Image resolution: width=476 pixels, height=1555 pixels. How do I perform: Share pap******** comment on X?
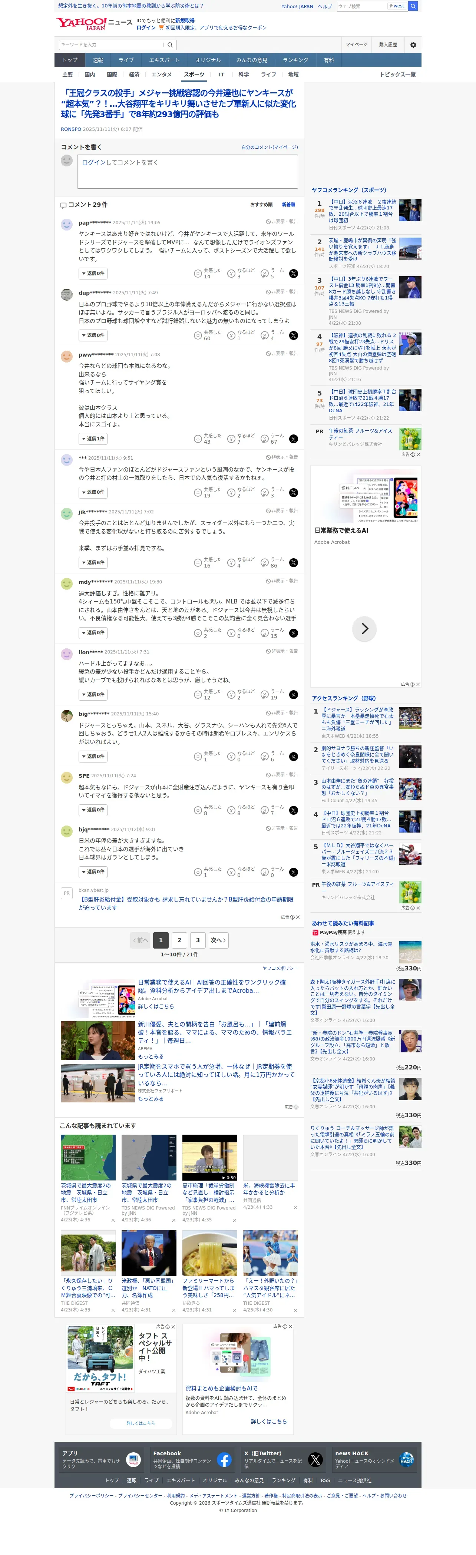[294, 274]
